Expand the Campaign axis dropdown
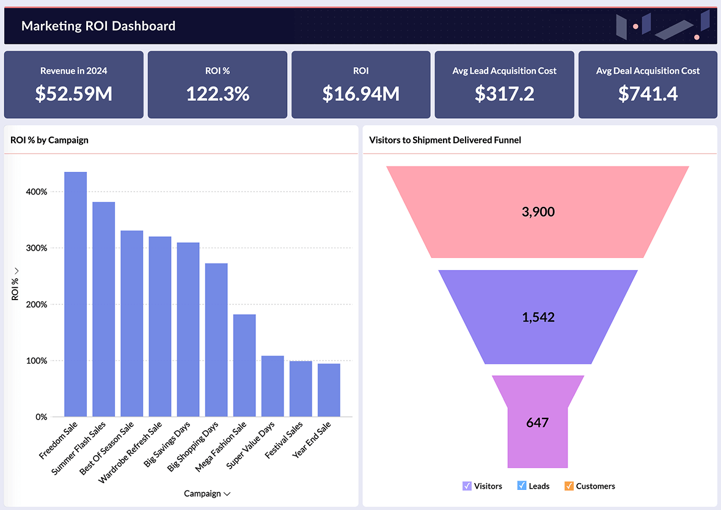Image resolution: width=721 pixels, height=510 pixels. [x=207, y=494]
